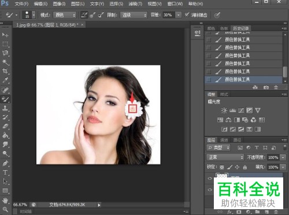Open the 模式 颜色 dropdown

point(65,15)
